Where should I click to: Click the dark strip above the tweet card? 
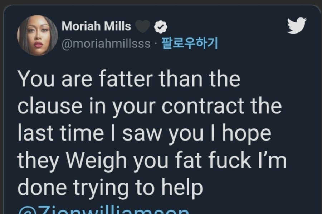coord(161,2)
